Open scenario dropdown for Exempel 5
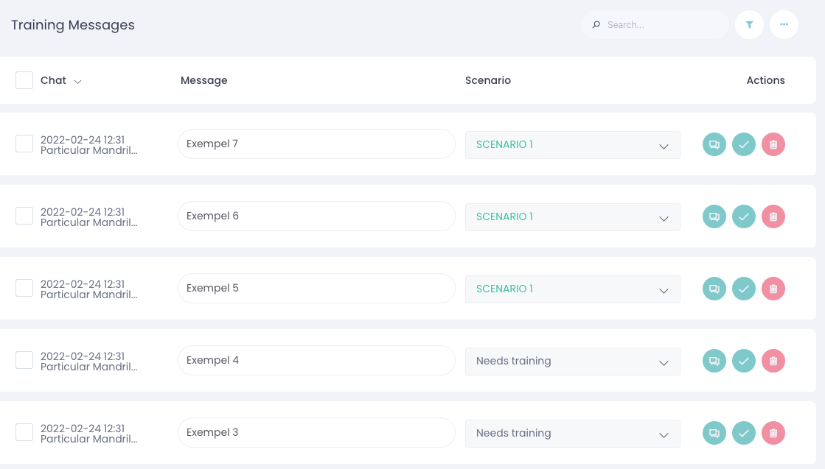This screenshot has height=469, width=825. (x=572, y=289)
